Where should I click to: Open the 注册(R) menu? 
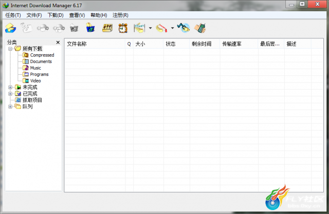[120, 15]
